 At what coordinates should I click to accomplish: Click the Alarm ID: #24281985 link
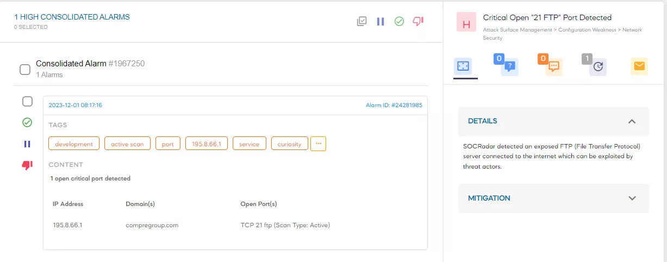[394, 105]
